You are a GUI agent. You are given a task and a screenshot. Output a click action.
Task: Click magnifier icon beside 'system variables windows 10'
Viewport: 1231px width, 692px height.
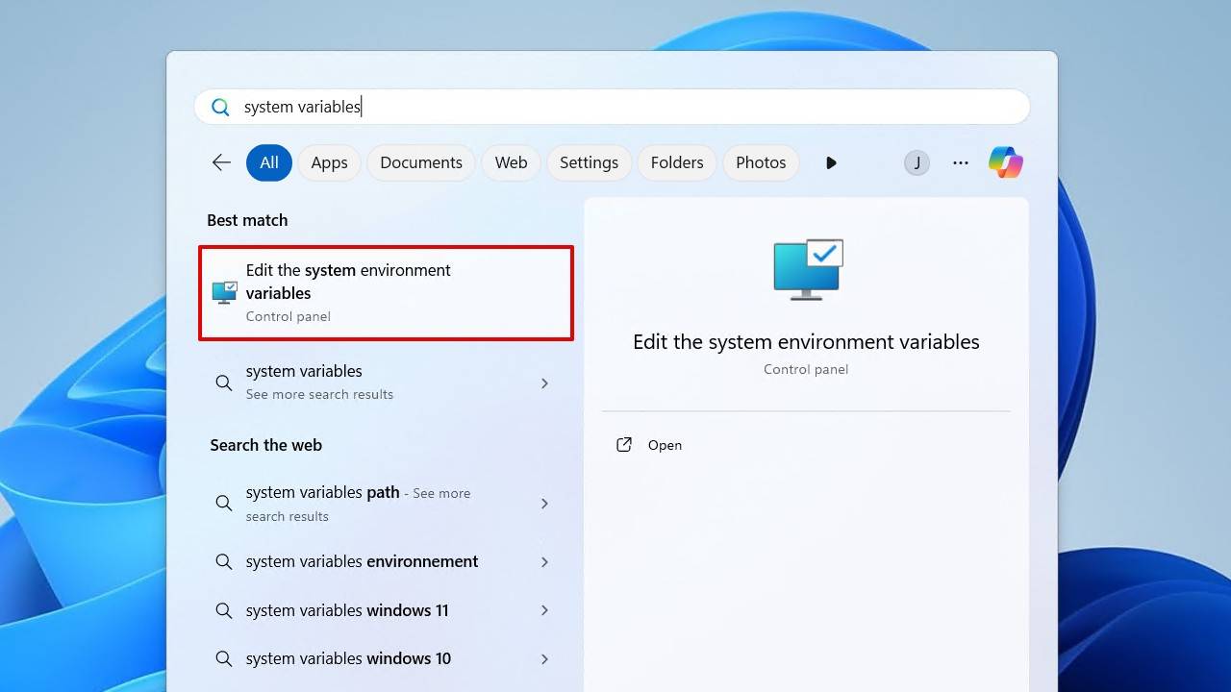click(224, 658)
